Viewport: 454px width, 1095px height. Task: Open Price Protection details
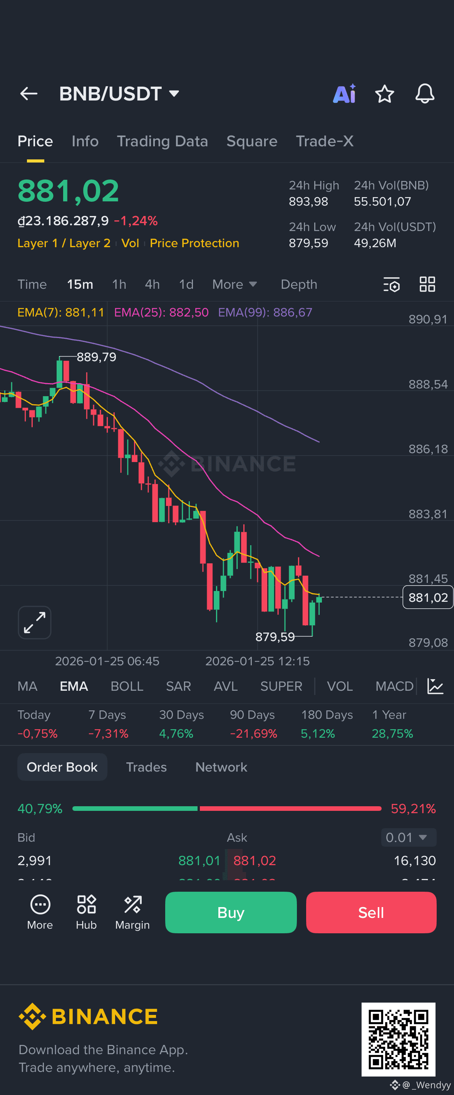click(194, 243)
